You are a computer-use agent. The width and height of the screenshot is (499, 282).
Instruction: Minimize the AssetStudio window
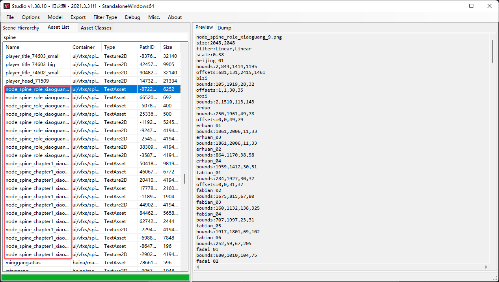454,6
